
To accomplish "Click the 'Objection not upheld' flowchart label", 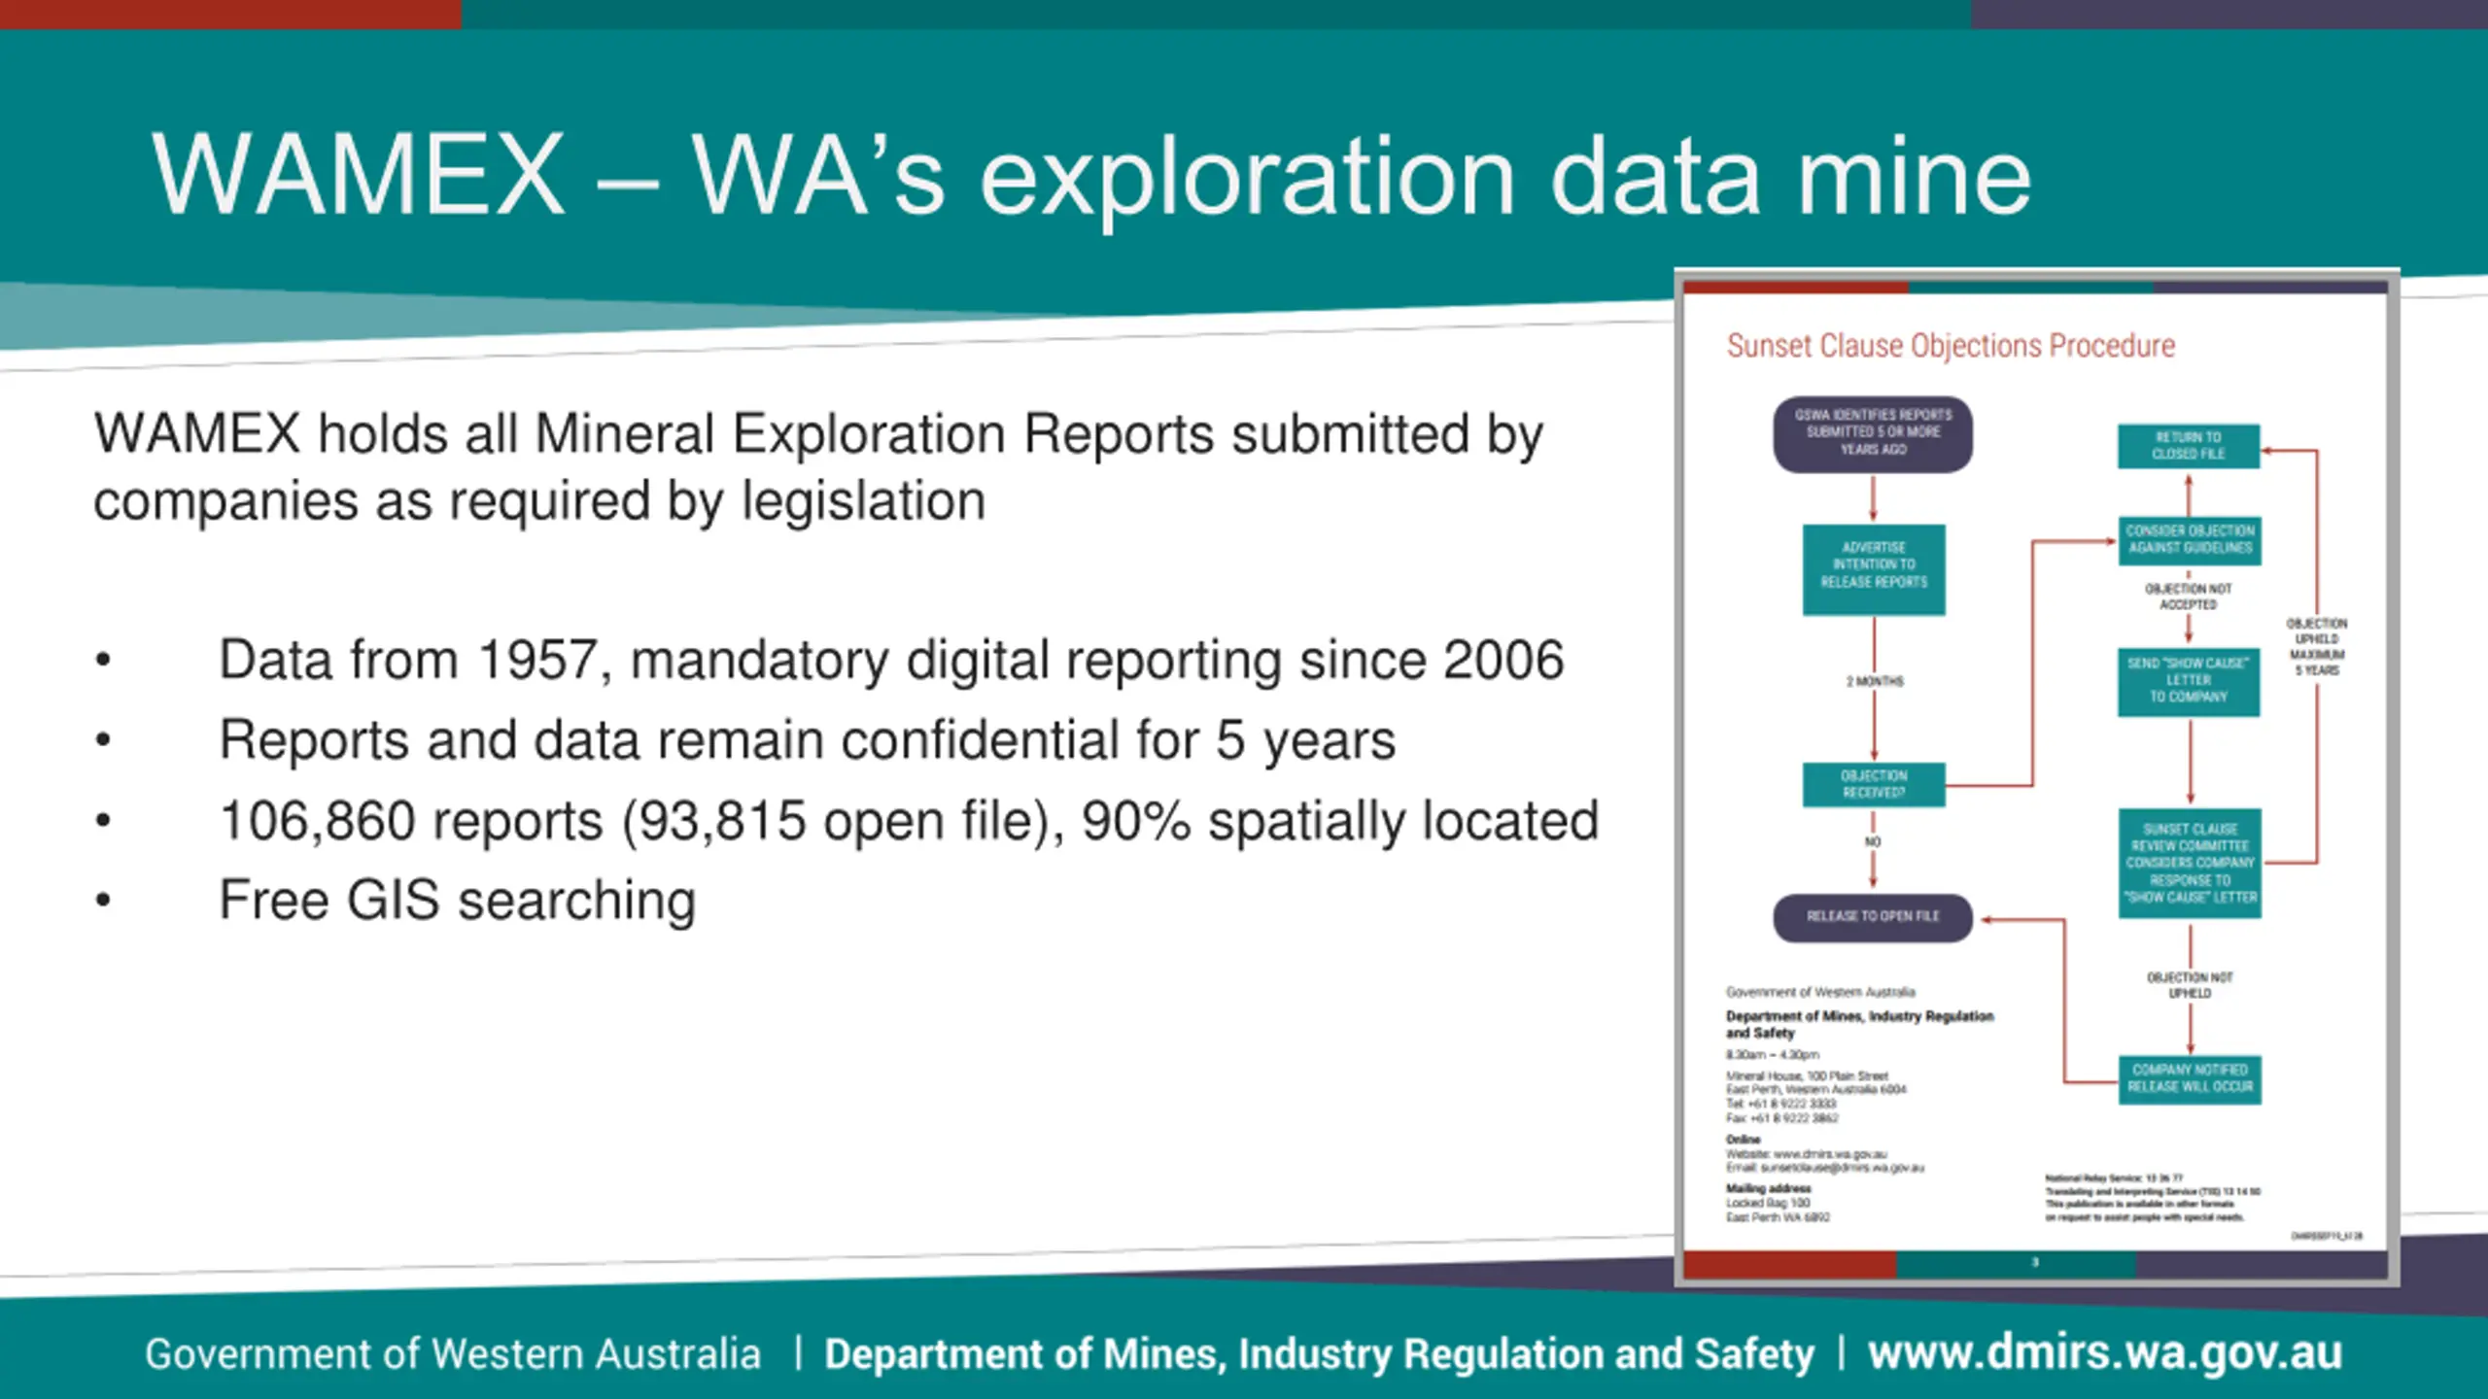I will click(2190, 985).
